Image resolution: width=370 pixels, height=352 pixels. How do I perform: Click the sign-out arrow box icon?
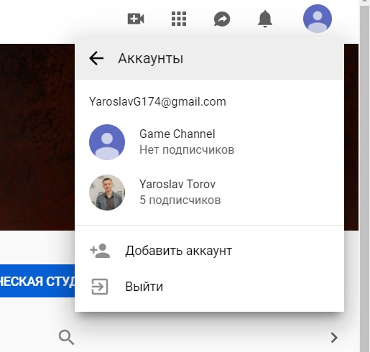[x=100, y=287]
